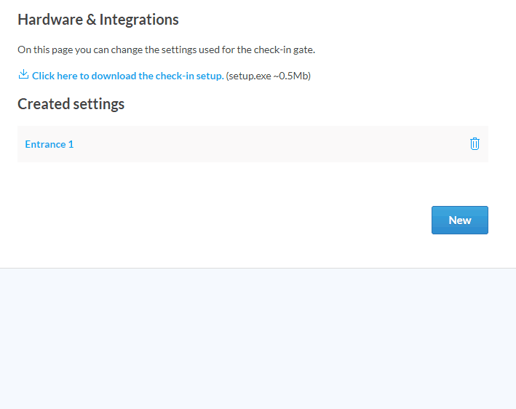The width and height of the screenshot is (516, 409).
Task: Select the Entrance 1 list item
Action: click(49, 144)
